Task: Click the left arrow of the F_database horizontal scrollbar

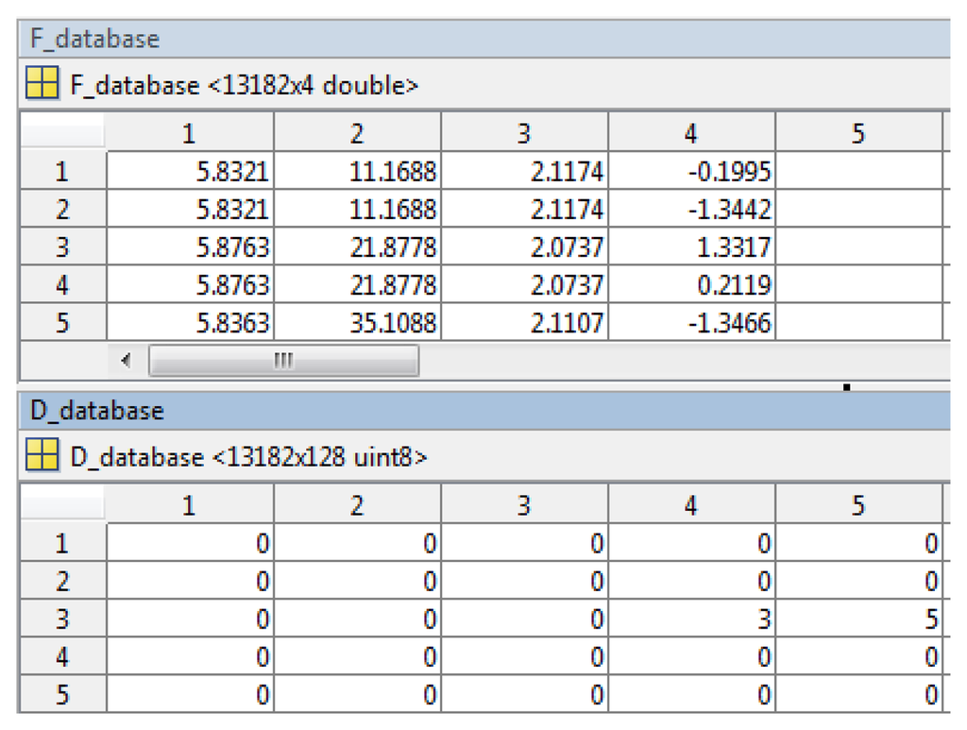Action: 127,360
